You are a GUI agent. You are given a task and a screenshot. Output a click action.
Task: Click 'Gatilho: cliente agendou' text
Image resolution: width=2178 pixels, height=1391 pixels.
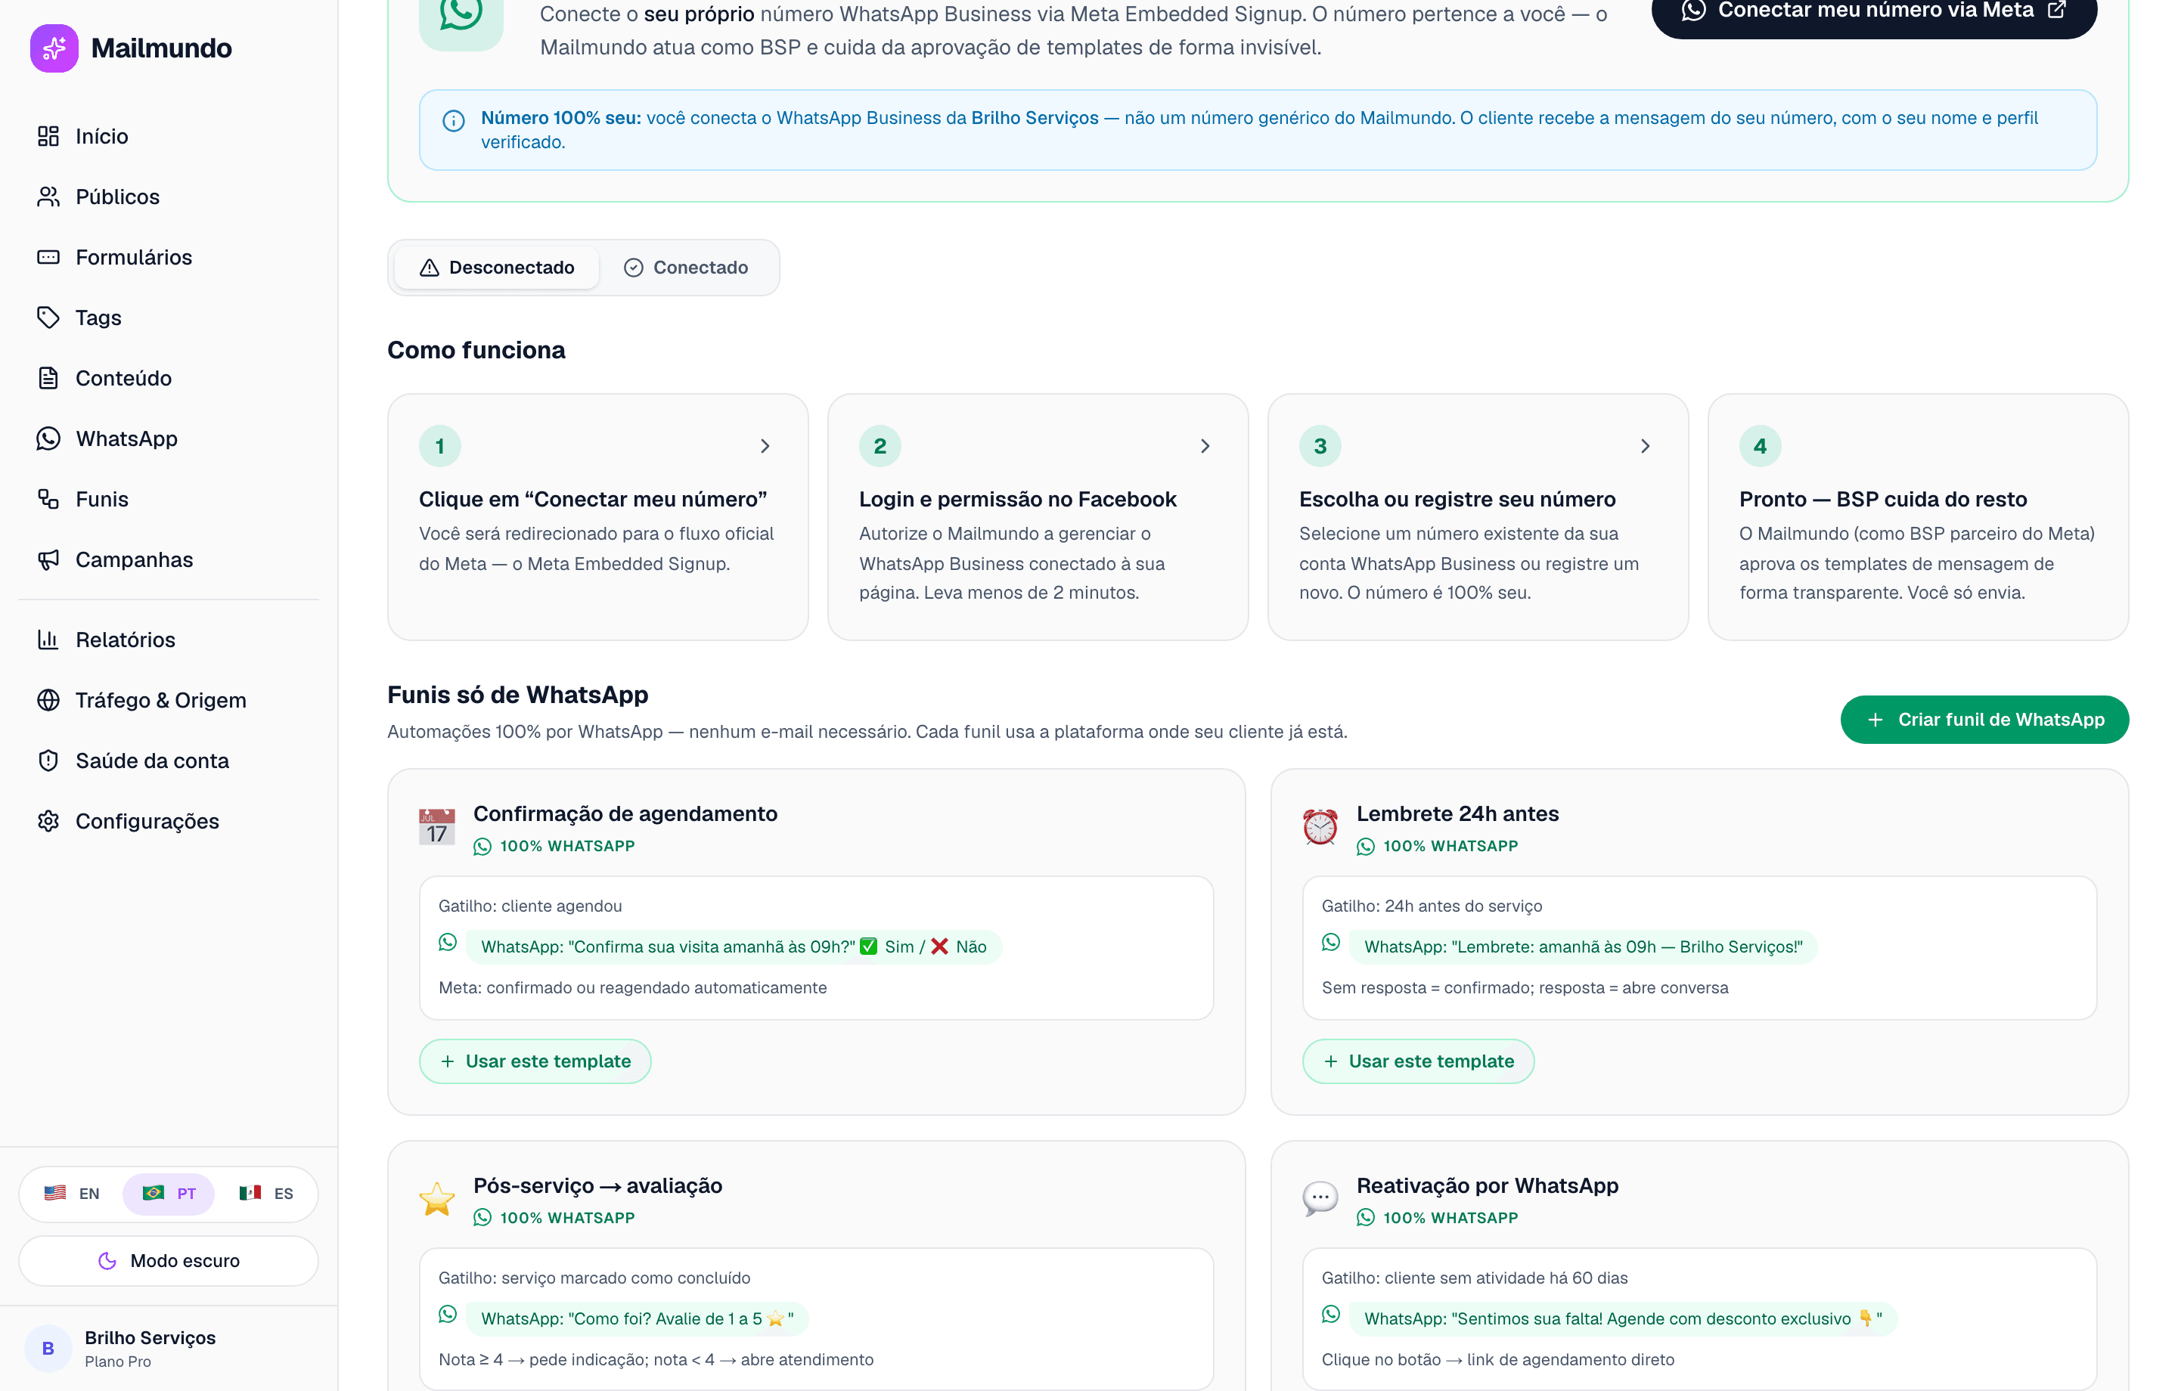tap(530, 906)
